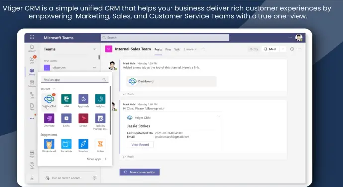The width and height of the screenshot is (343, 187).
Task: Click the Internal Sales Team channel title
Action: click(133, 49)
